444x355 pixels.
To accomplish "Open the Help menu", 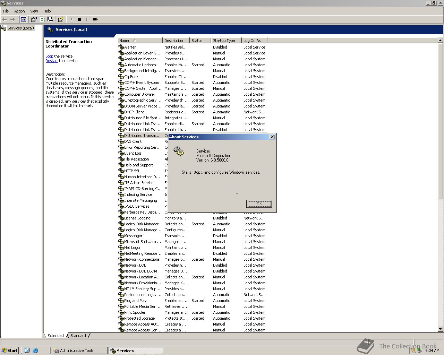I will 47,11.
